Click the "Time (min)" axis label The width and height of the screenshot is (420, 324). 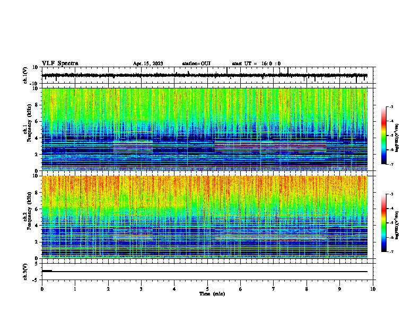tap(212, 294)
